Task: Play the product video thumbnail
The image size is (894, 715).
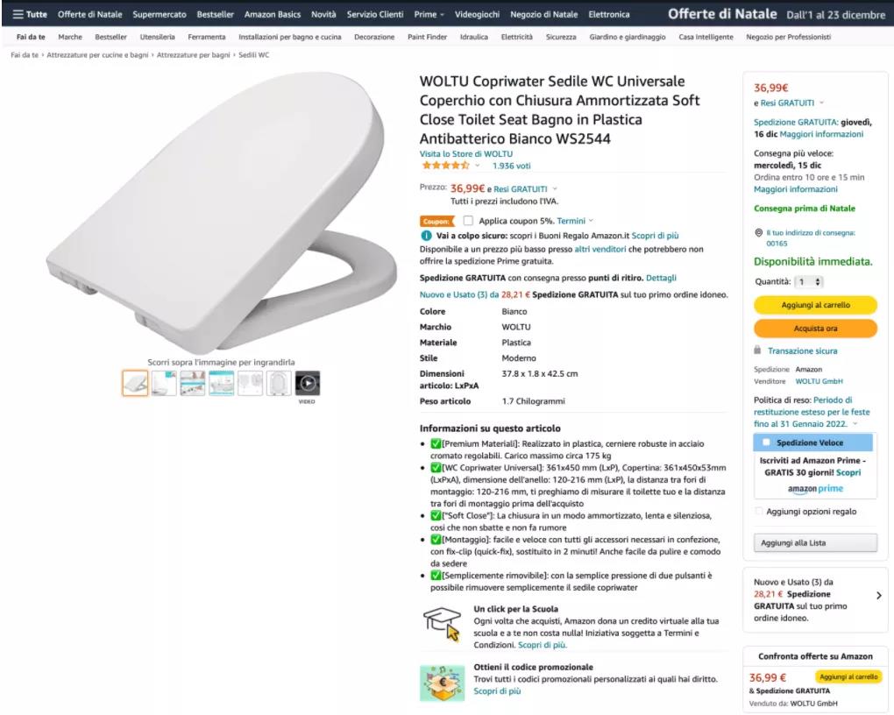Action: [x=307, y=383]
